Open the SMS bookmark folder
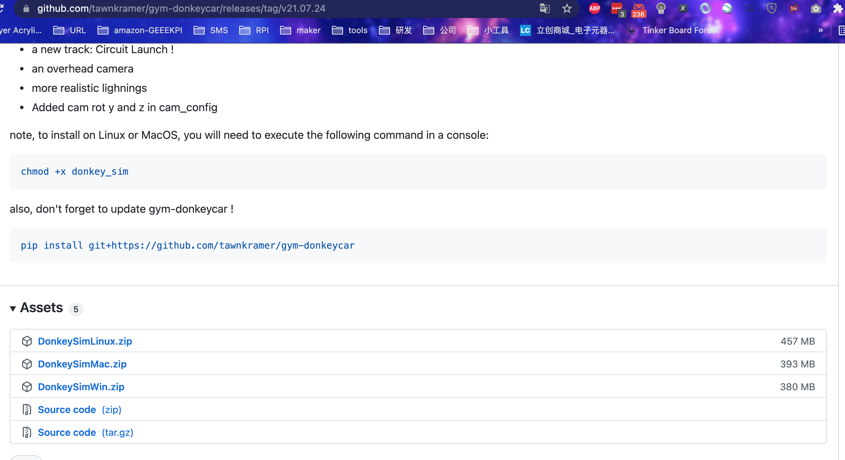This screenshot has width=845, height=460. [211, 30]
